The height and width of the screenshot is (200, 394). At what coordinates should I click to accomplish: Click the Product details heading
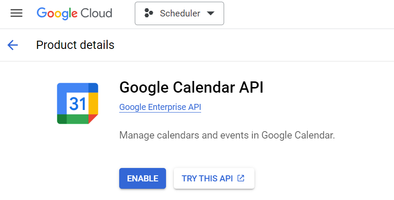(x=75, y=45)
